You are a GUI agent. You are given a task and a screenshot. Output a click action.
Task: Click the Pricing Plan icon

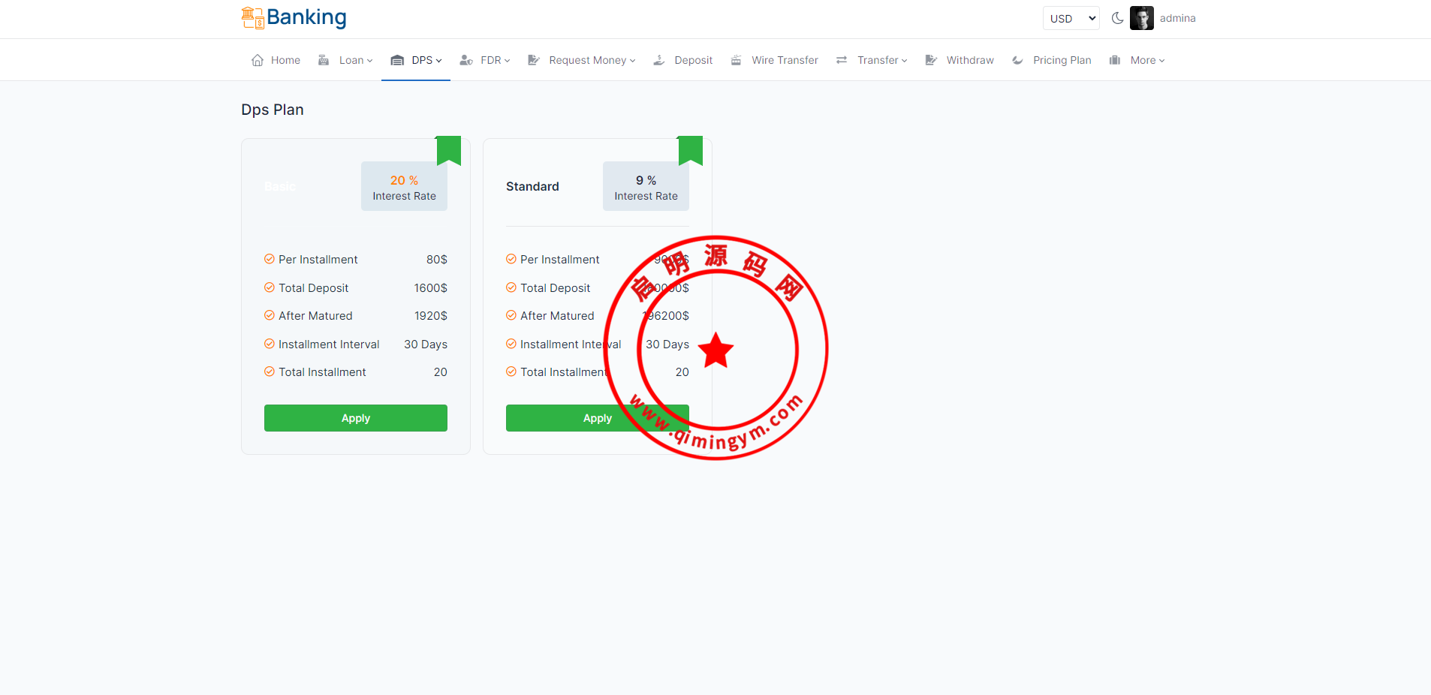tap(1018, 60)
